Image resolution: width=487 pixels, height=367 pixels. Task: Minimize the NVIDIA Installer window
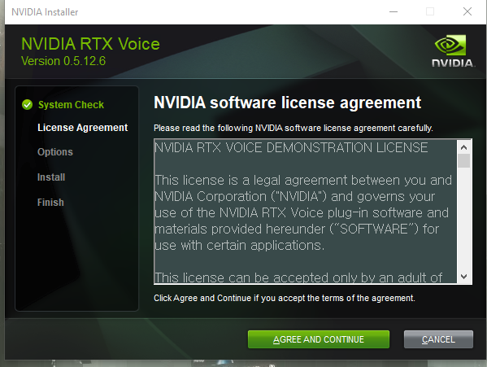tap(394, 12)
